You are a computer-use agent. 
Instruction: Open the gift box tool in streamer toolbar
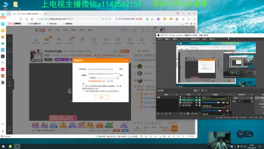coord(82,40)
